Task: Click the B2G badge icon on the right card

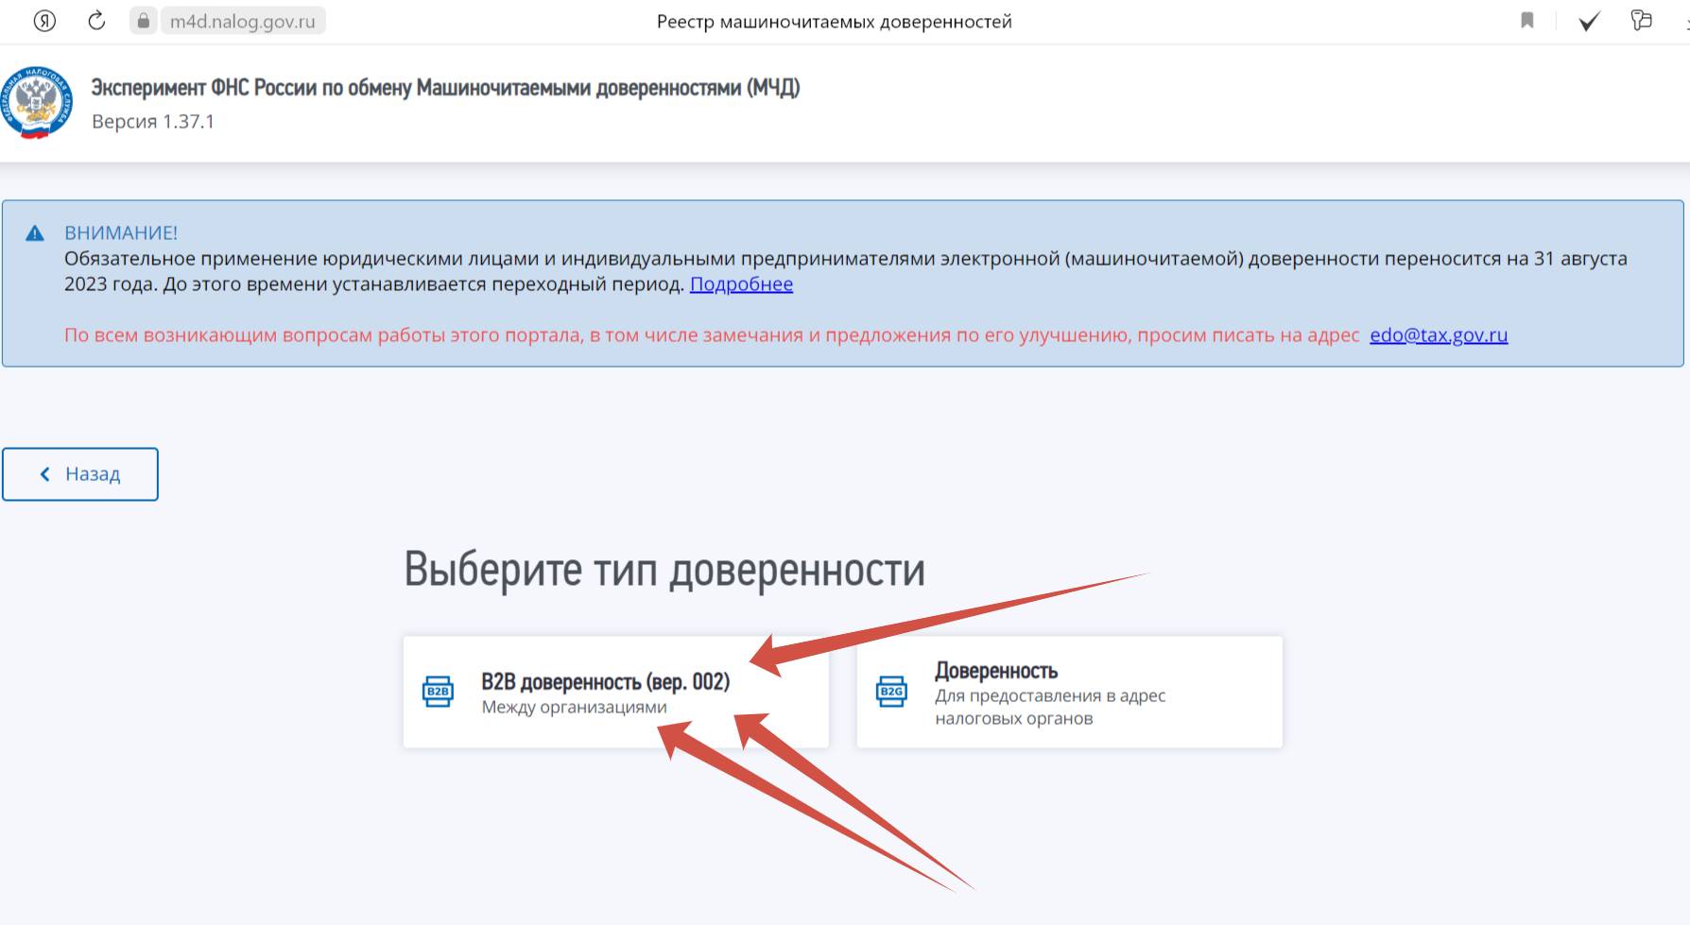Action: pyautogui.click(x=889, y=693)
